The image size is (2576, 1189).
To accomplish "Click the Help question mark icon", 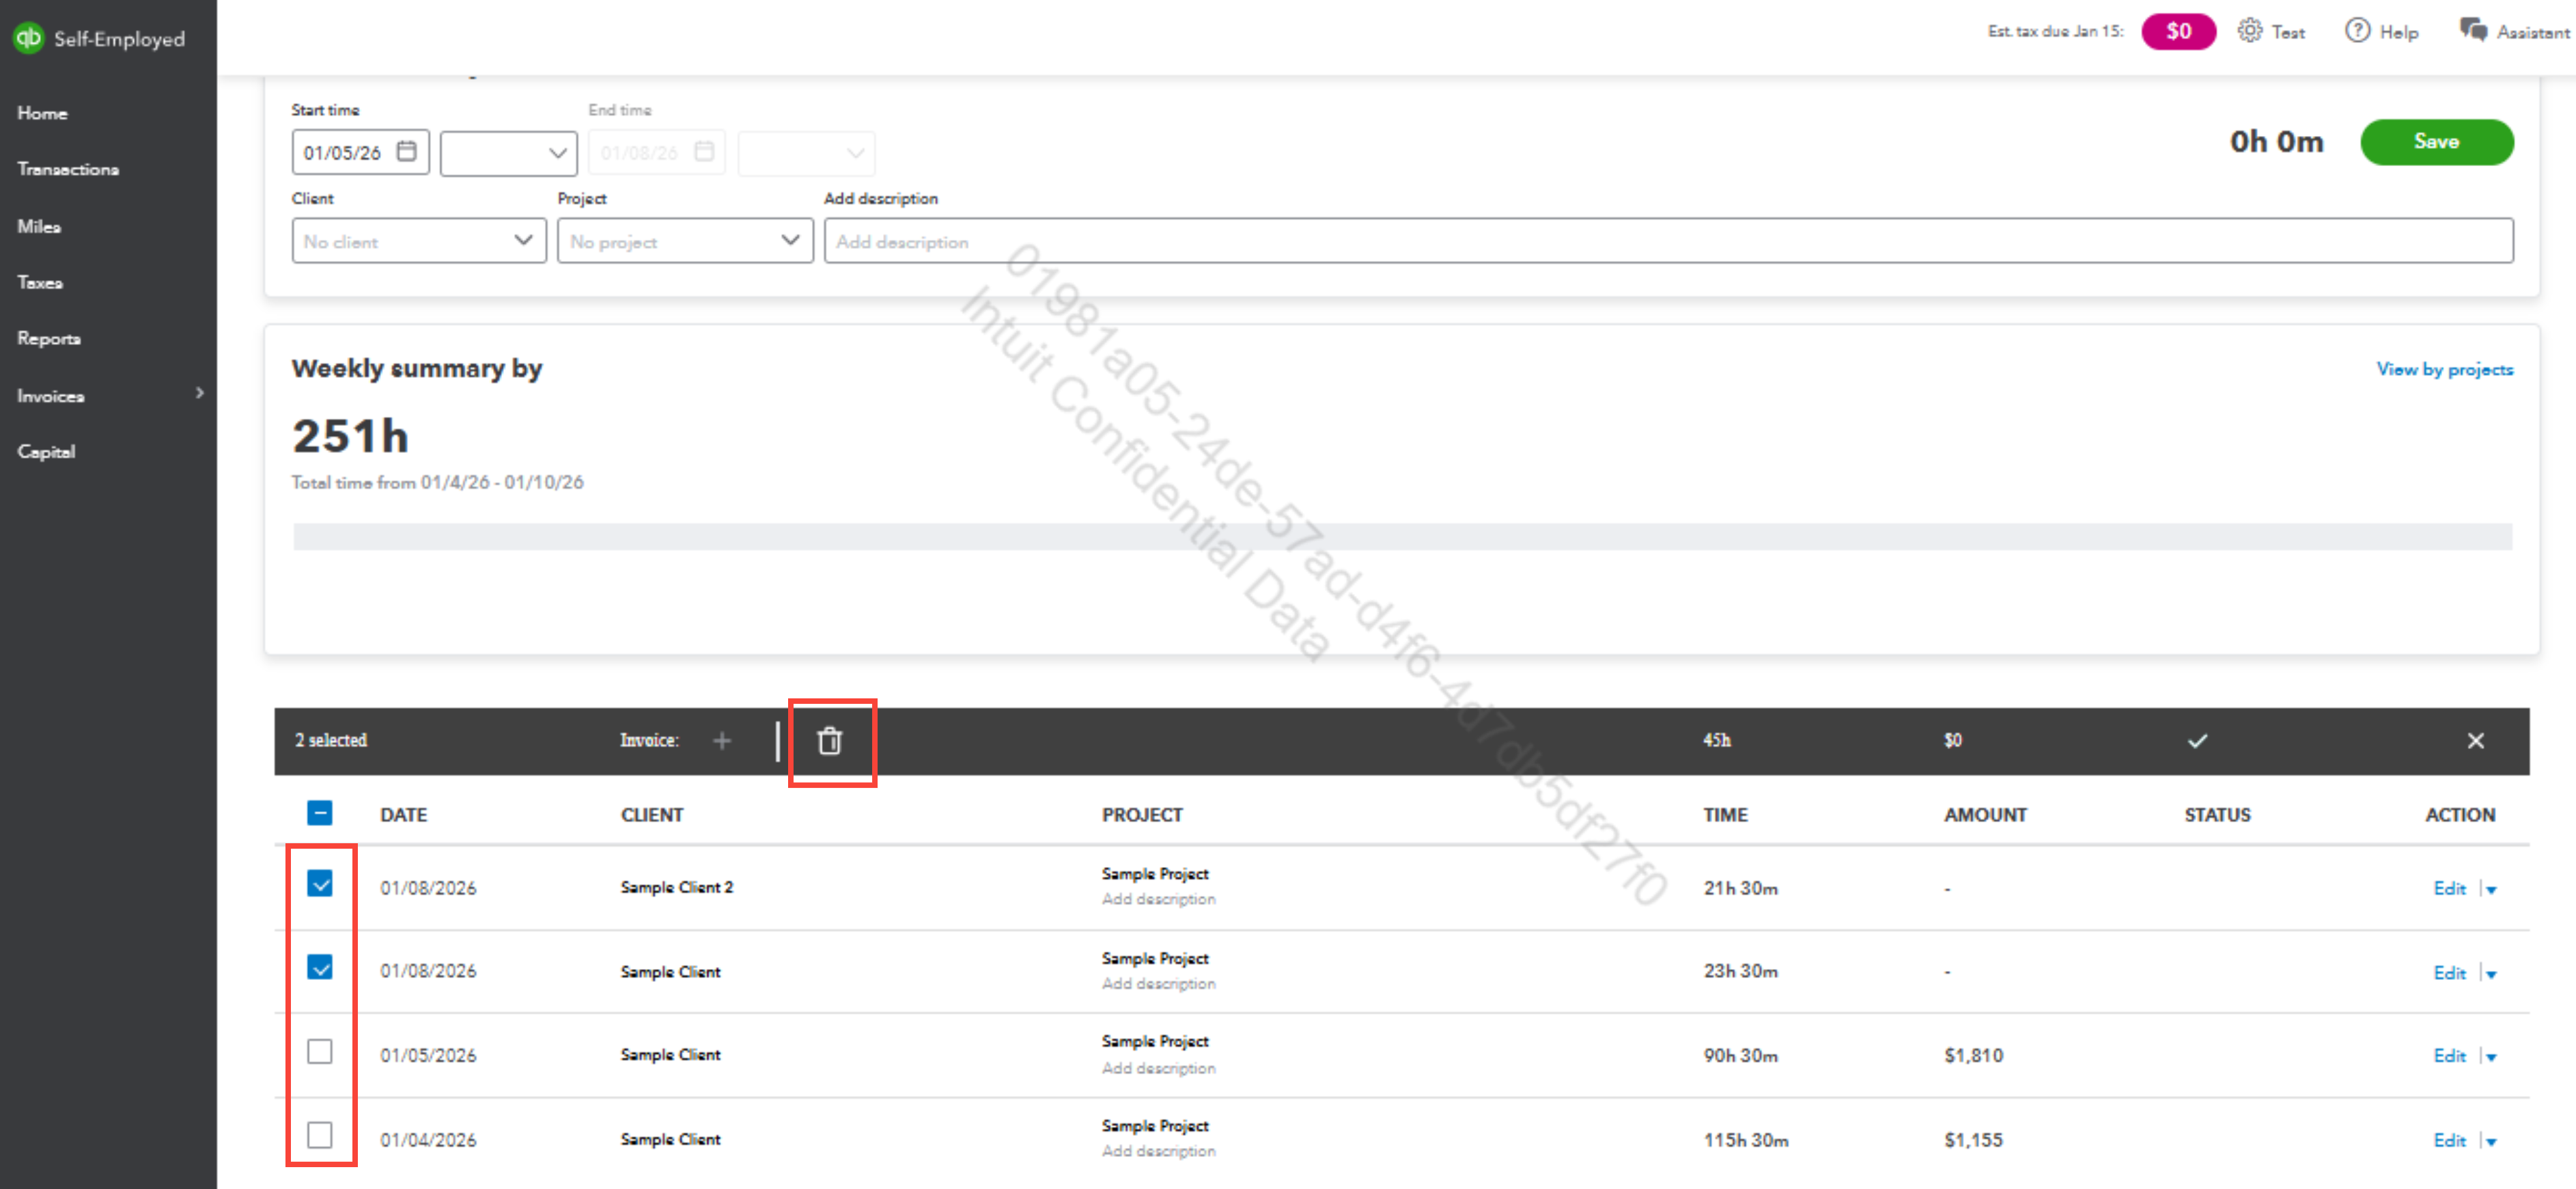I will click(2357, 31).
